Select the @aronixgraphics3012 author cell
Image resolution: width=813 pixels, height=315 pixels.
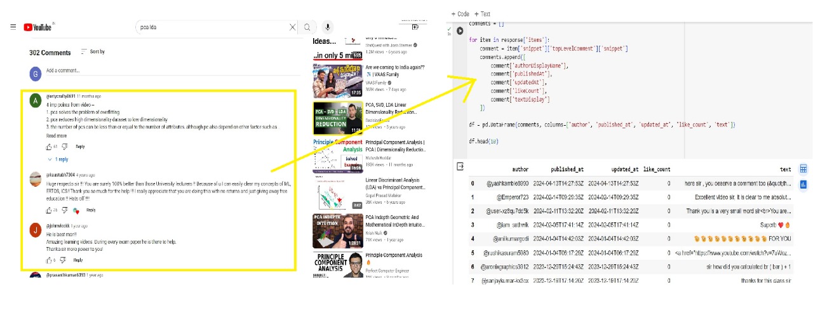pyautogui.click(x=504, y=267)
